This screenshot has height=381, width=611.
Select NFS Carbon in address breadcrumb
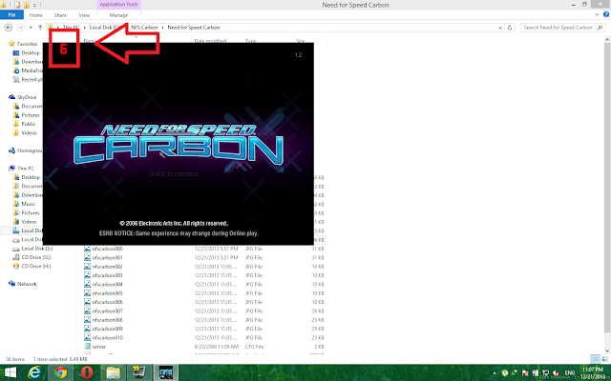coord(144,28)
